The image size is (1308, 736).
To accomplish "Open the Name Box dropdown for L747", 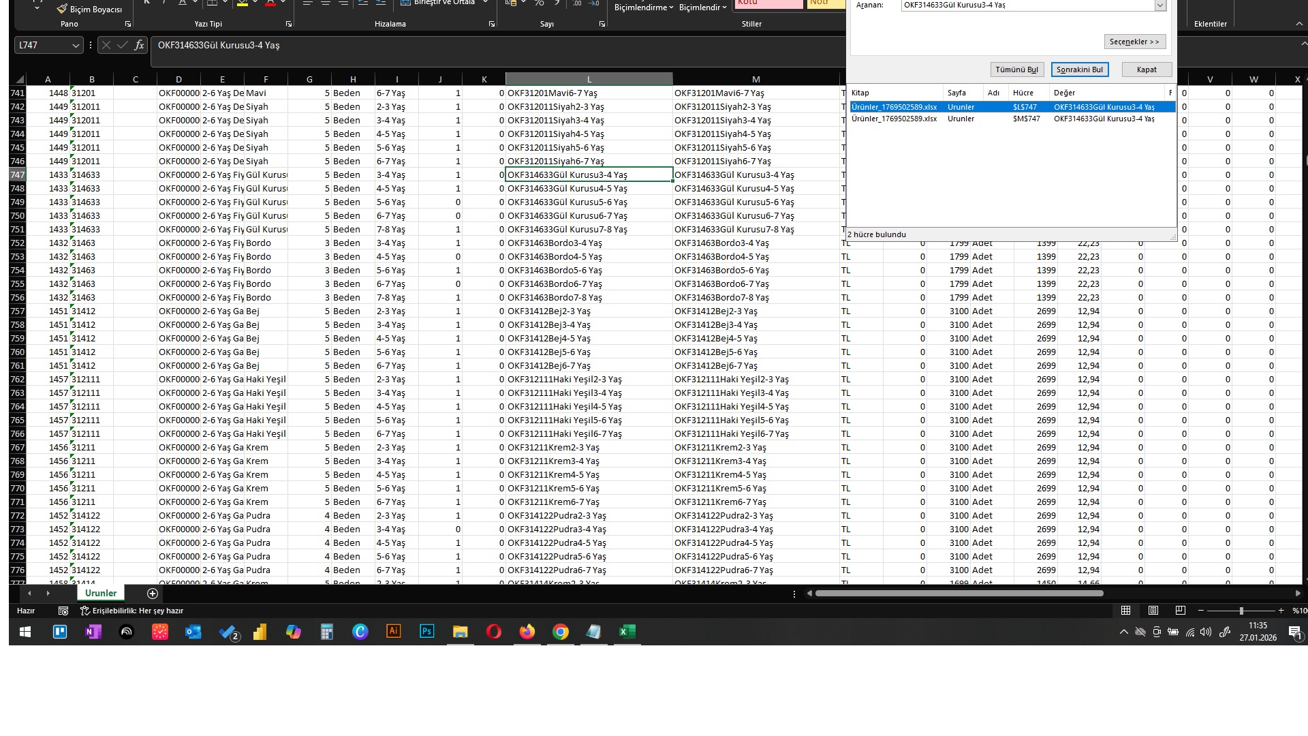I will pyautogui.click(x=76, y=45).
